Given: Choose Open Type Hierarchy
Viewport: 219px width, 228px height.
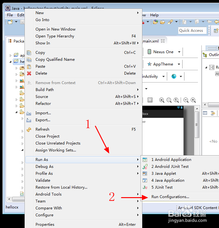Looking at the screenshot, I should tap(84, 36).
